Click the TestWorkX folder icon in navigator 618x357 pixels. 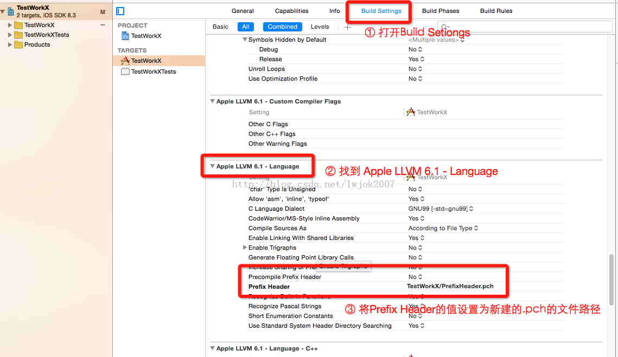click(18, 25)
